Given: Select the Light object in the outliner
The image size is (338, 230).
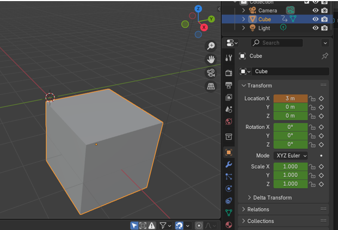Looking at the screenshot, I should [264, 28].
